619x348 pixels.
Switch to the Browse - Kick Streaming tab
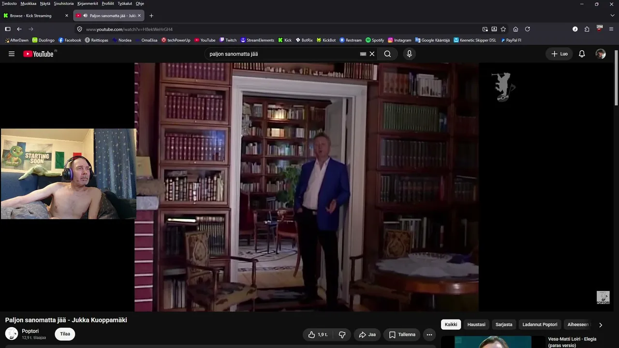[x=36, y=15]
